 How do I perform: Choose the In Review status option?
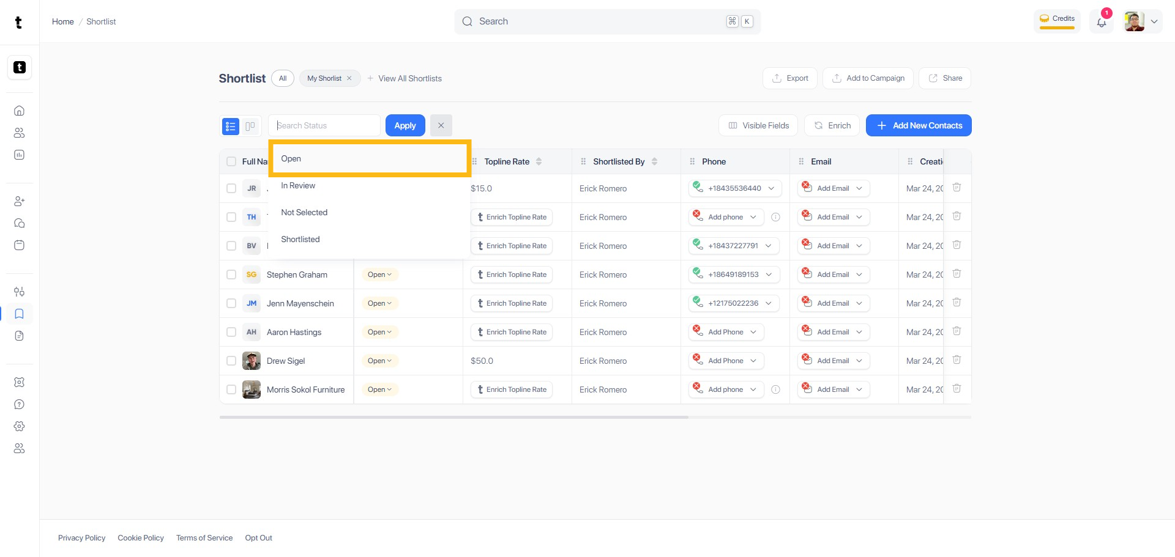[370, 185]
